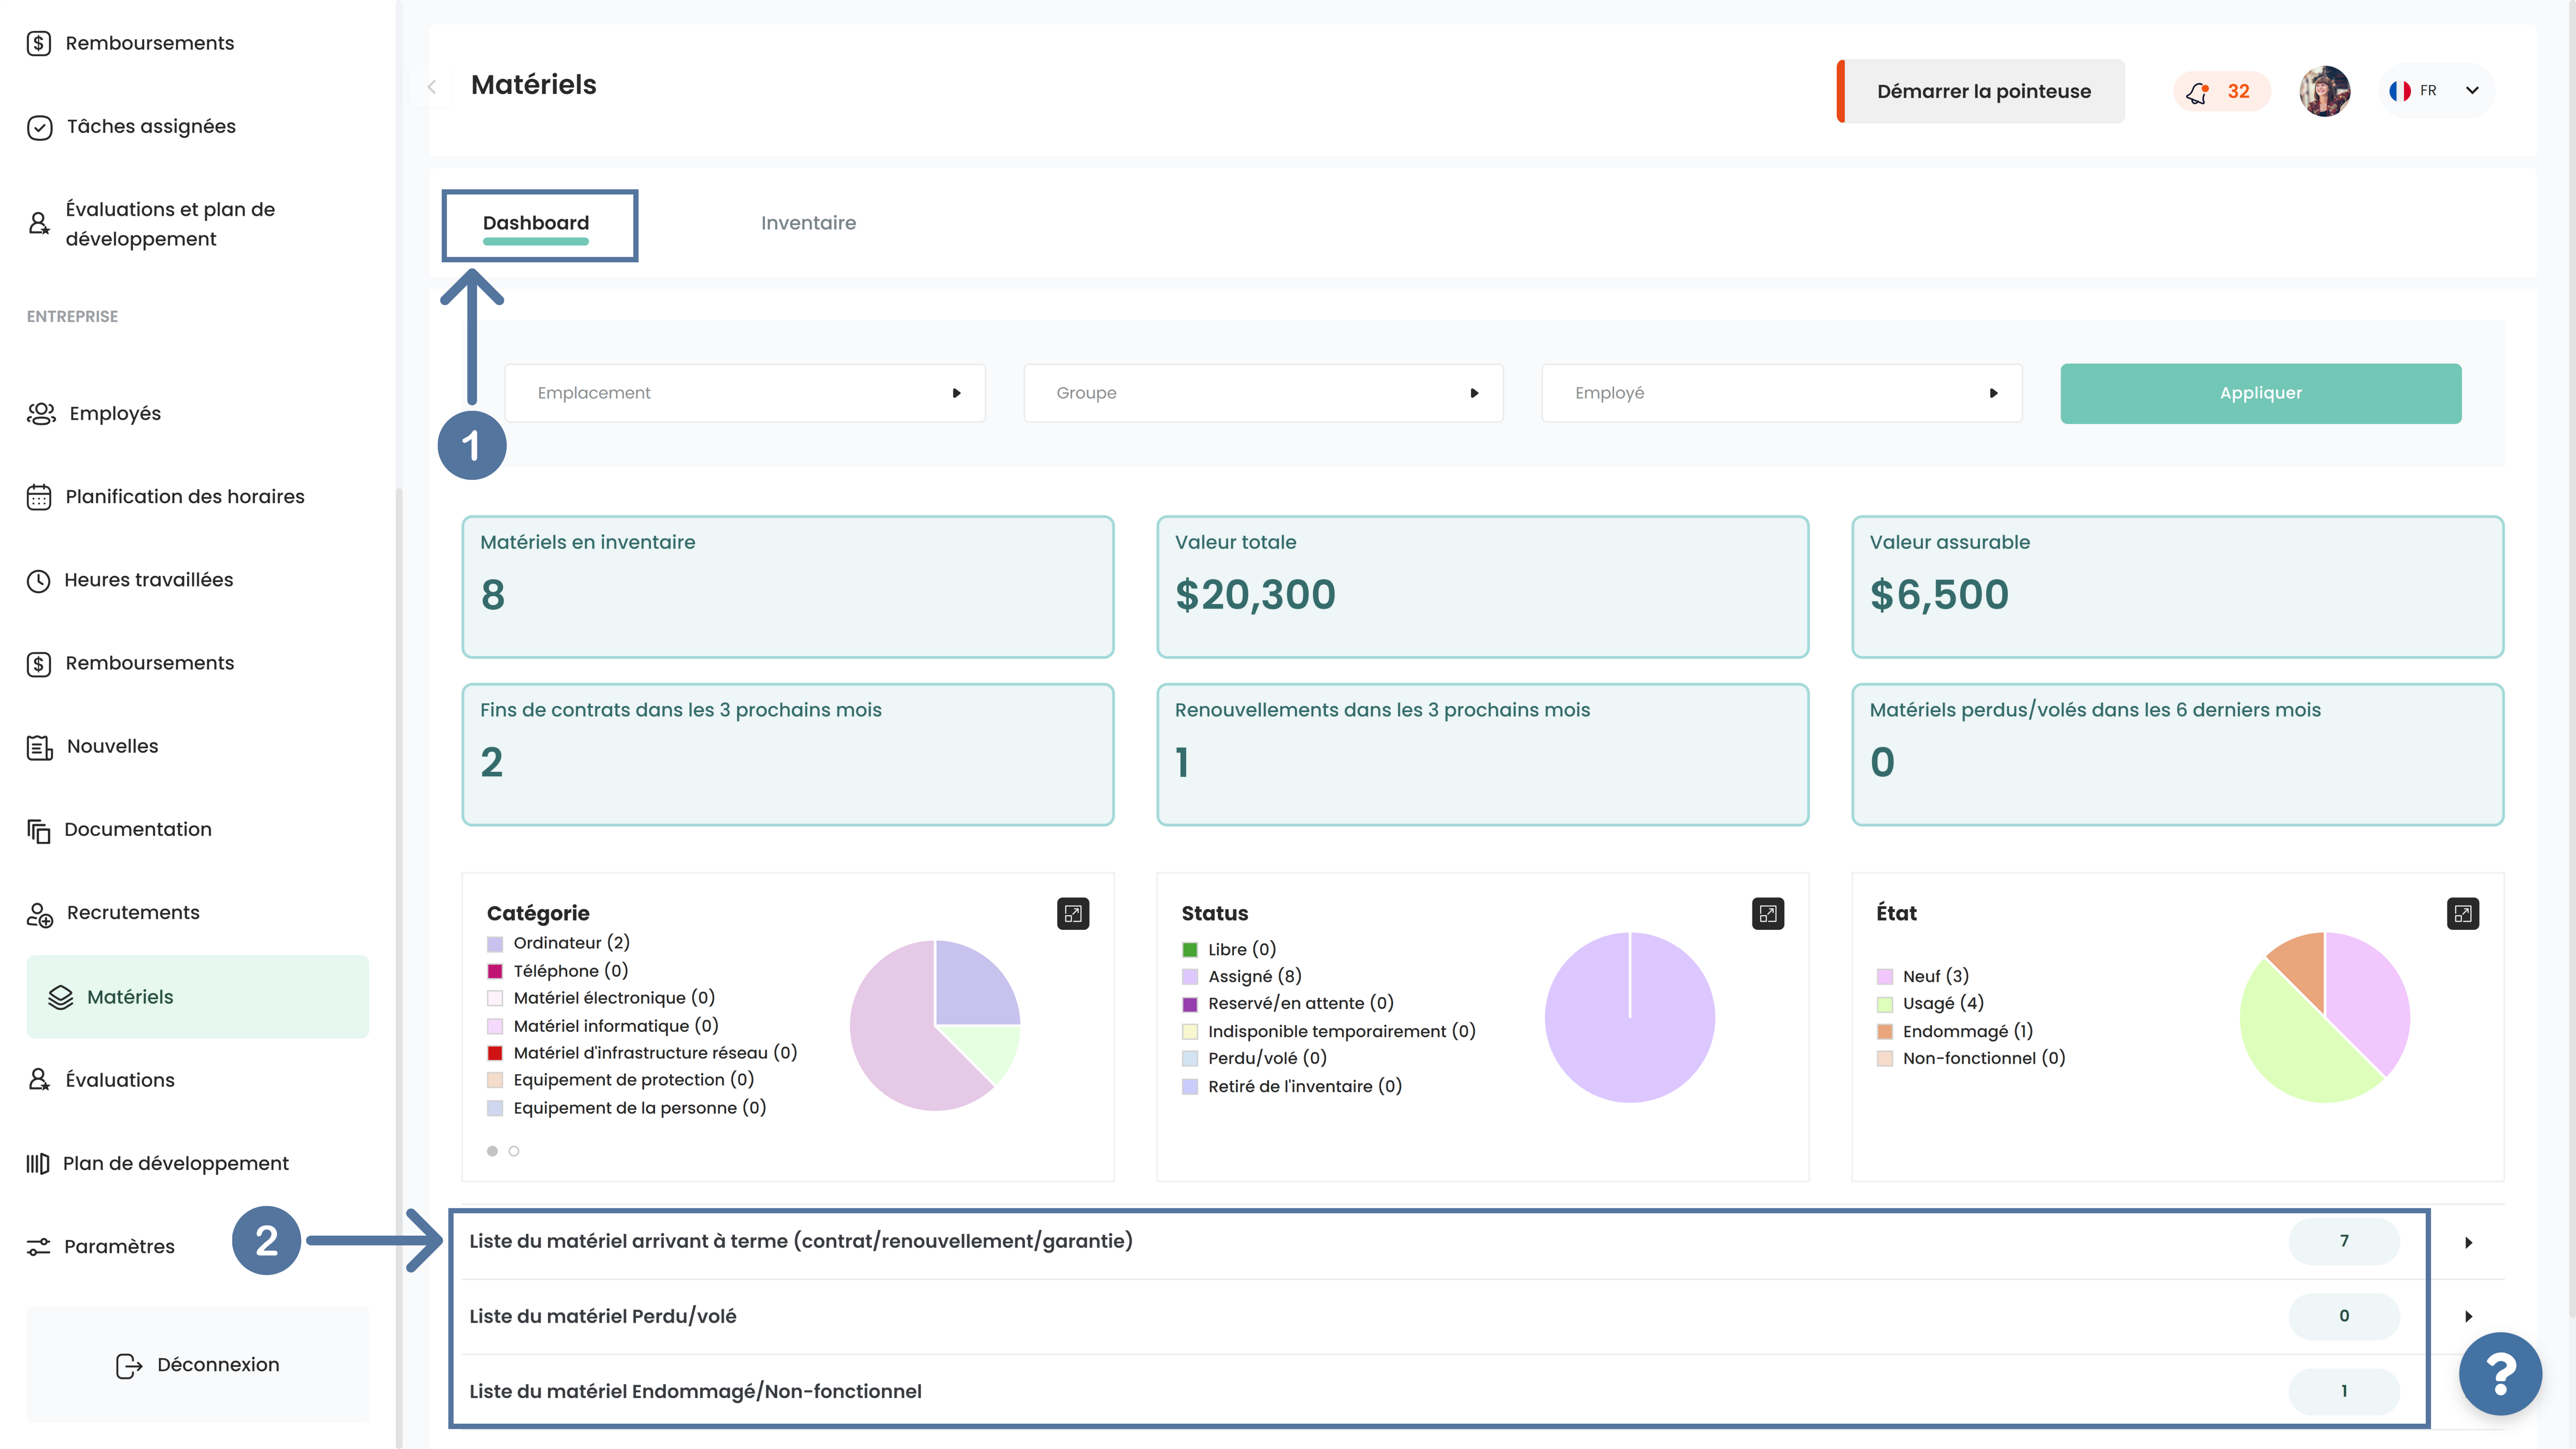
Task: Click the Documentation copy icon
Action: click(x=38, y=831)
